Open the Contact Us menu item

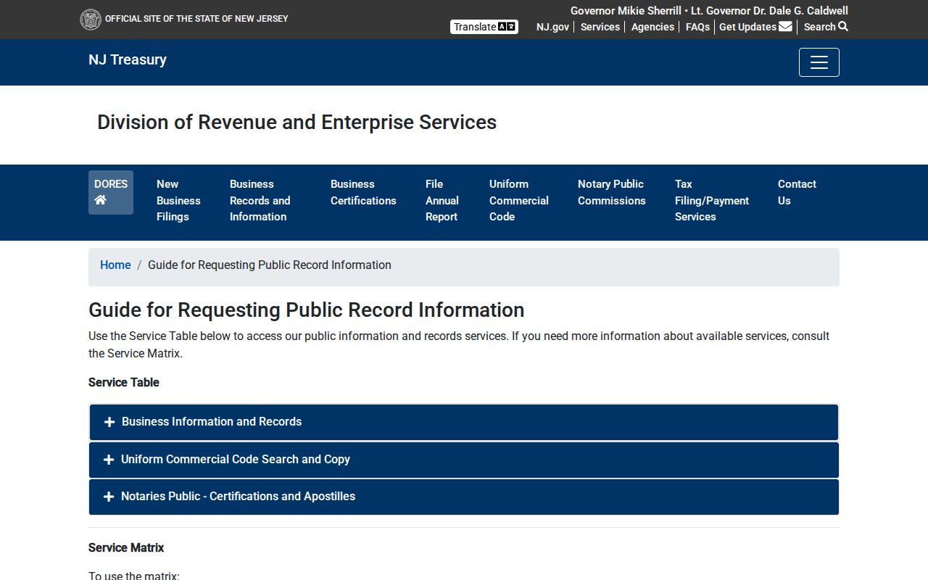797,193
